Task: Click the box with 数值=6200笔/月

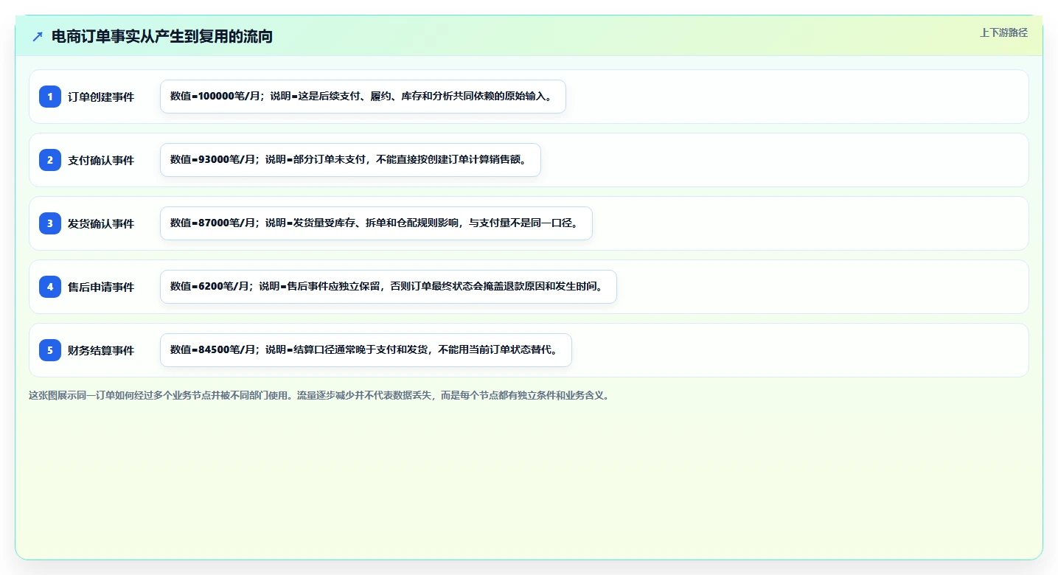Action: point(388,287)
